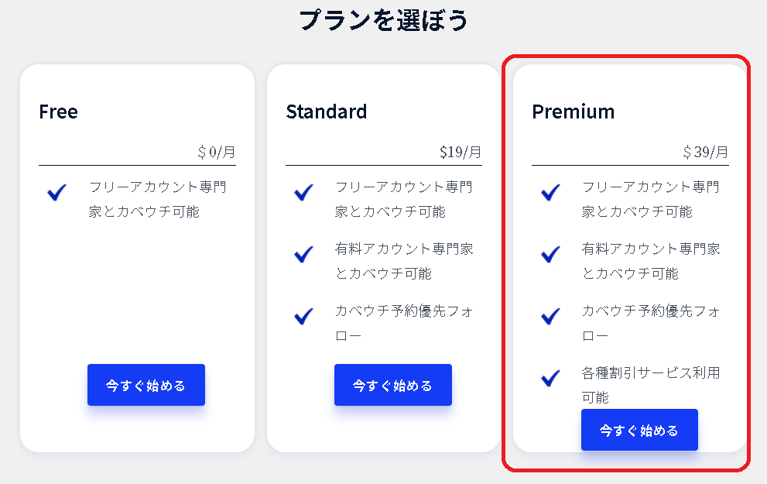The width and height of the screenshot is (767, 484).
Task: Click the Premium plan heading
Action: pyautogui.click(x=573, y=112)
